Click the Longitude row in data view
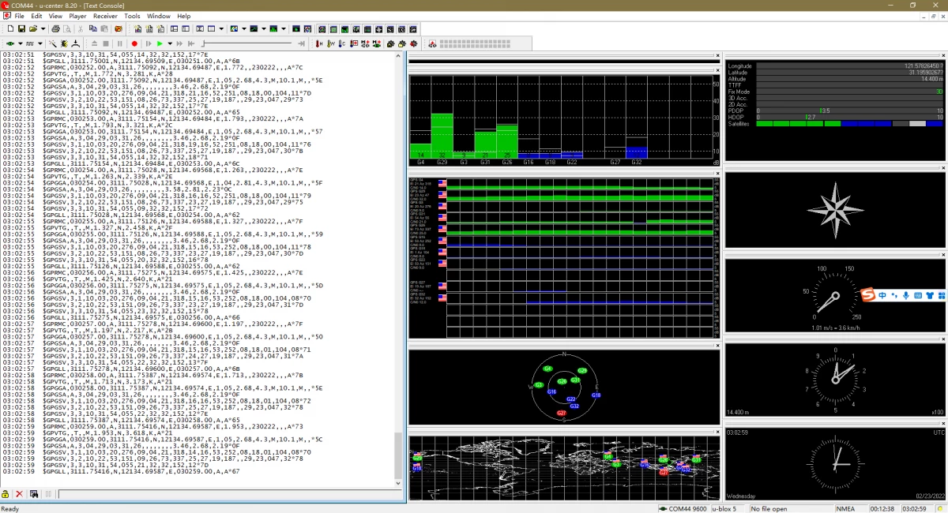Image resolution: width=948 pixels, height=513 pixels. click(835, 66)
